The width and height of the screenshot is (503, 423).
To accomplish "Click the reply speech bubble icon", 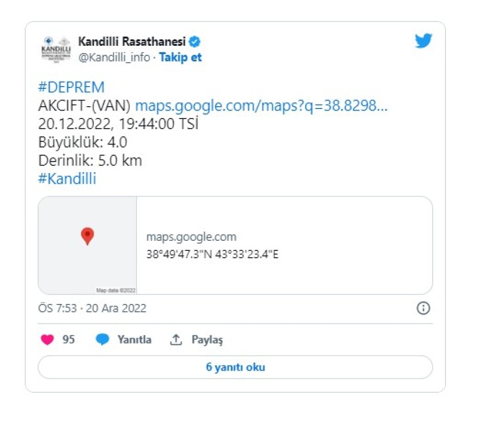I will (x=102, y=340).
